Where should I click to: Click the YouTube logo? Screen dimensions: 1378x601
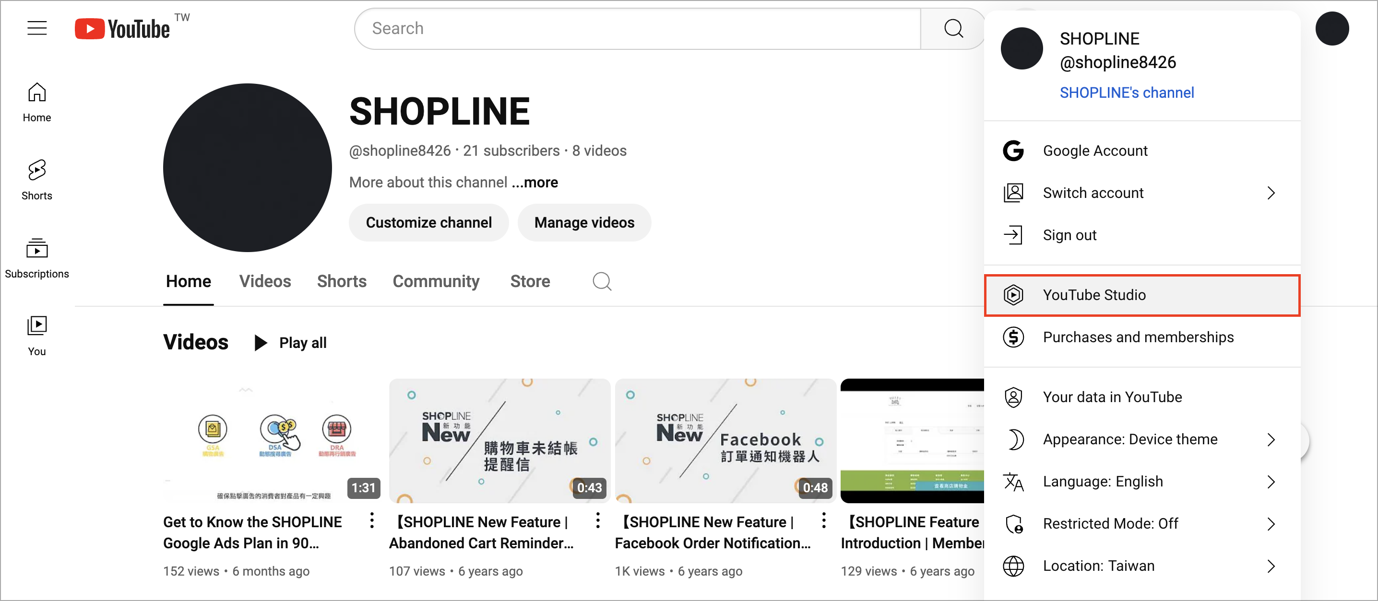coord(122,29)
